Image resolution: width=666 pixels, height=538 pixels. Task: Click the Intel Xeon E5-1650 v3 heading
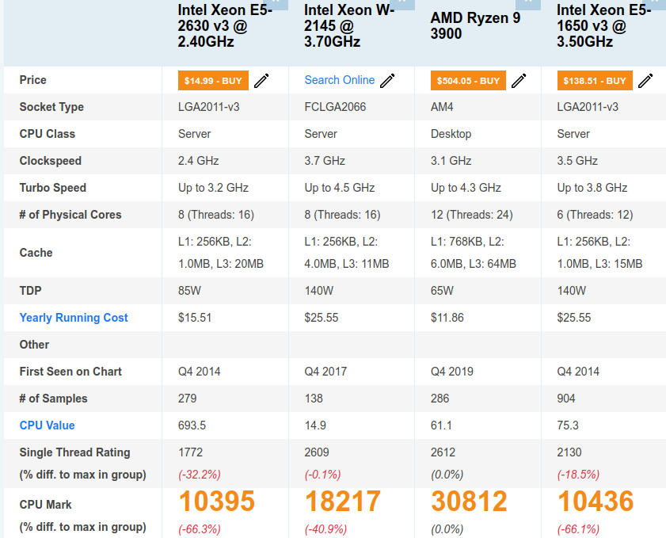point(603,26)
